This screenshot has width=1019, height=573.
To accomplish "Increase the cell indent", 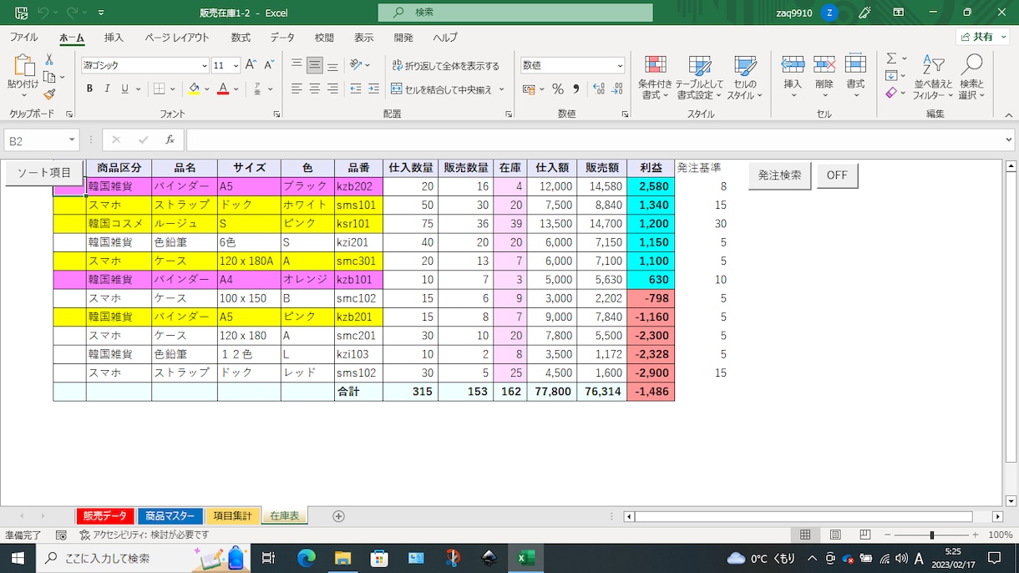I will point(374,89).
